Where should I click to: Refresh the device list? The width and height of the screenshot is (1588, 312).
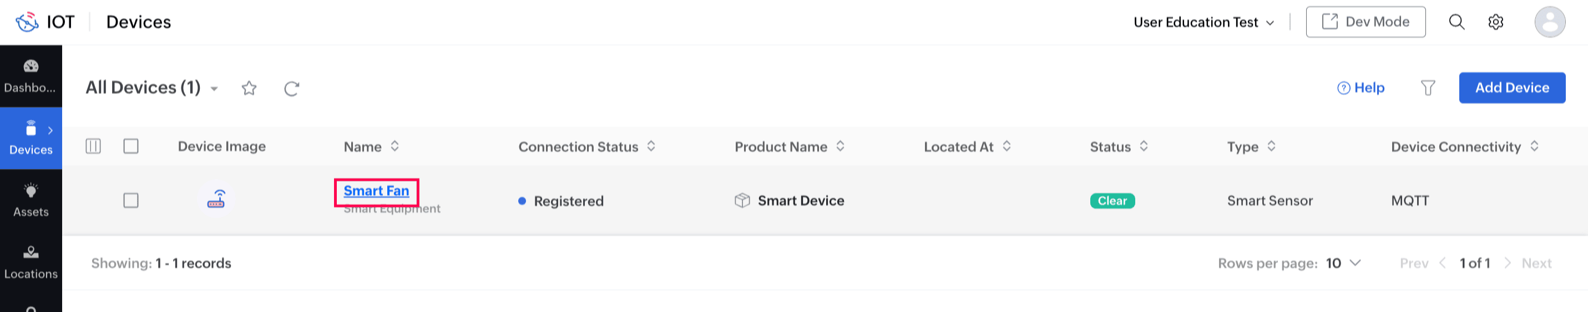(292, 88)
